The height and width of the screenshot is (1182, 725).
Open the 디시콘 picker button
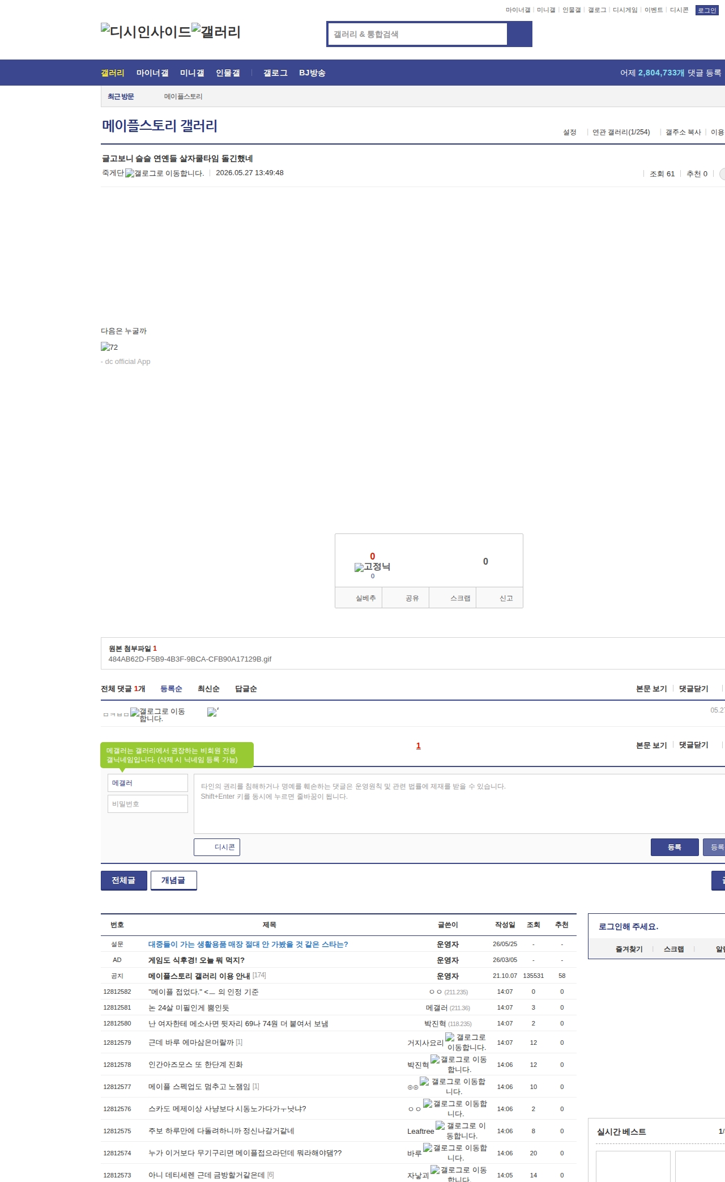[217, 847]
